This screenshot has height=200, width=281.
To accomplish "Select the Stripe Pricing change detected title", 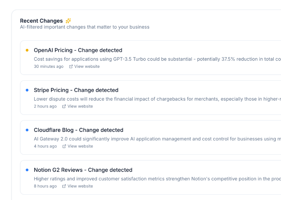I will click(x=76, y=90).
